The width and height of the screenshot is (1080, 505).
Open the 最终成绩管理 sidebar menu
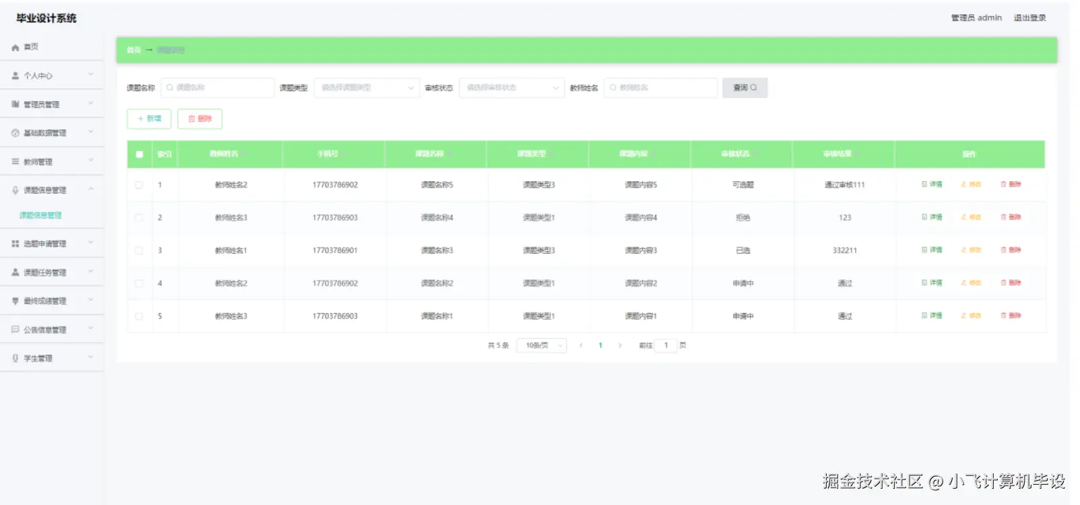(x=52, y=301)
